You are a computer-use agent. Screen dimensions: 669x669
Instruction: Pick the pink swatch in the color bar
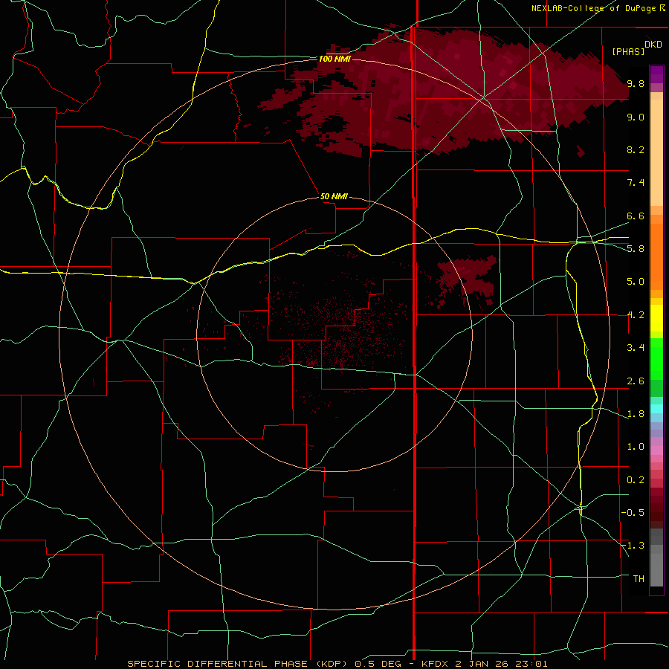(x=656, y=450)
